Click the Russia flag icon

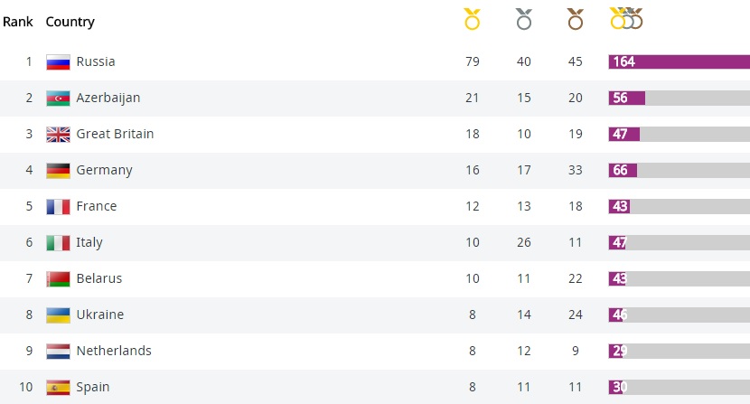coord(58,62)
